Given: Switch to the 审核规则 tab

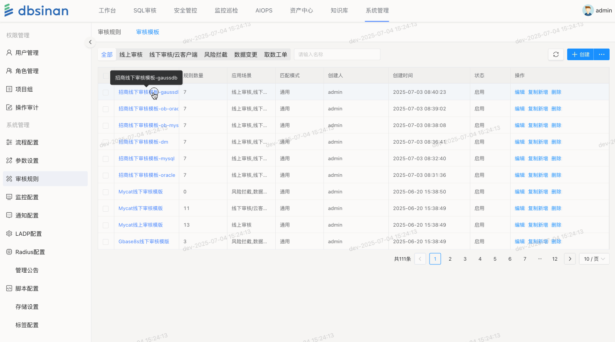Looking at the screenshot, I should 109,32.
